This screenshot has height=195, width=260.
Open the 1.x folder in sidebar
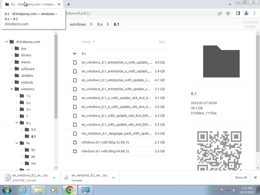(x=28, y=96)
